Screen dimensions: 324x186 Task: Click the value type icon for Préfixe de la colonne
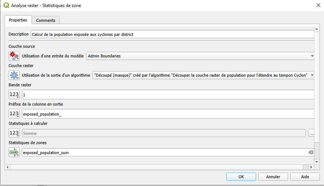point(14,114)
